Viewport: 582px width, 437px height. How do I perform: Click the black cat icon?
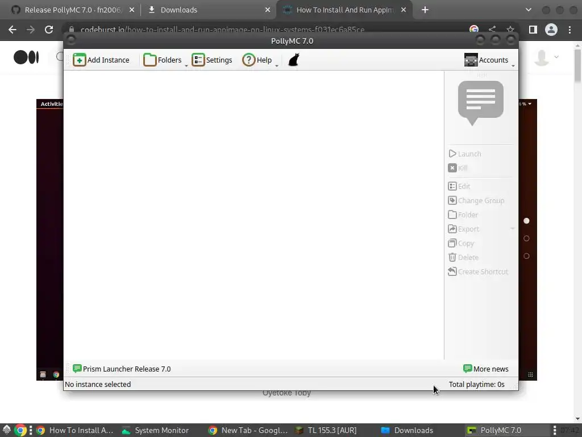(294, 60)
